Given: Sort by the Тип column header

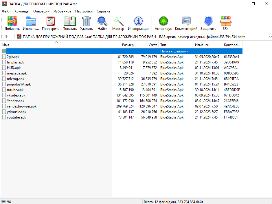Looking at the screenshot, I should click(176, 45).
